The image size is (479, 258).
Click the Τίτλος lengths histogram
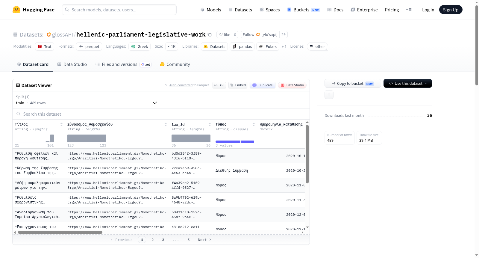point(34,138)
